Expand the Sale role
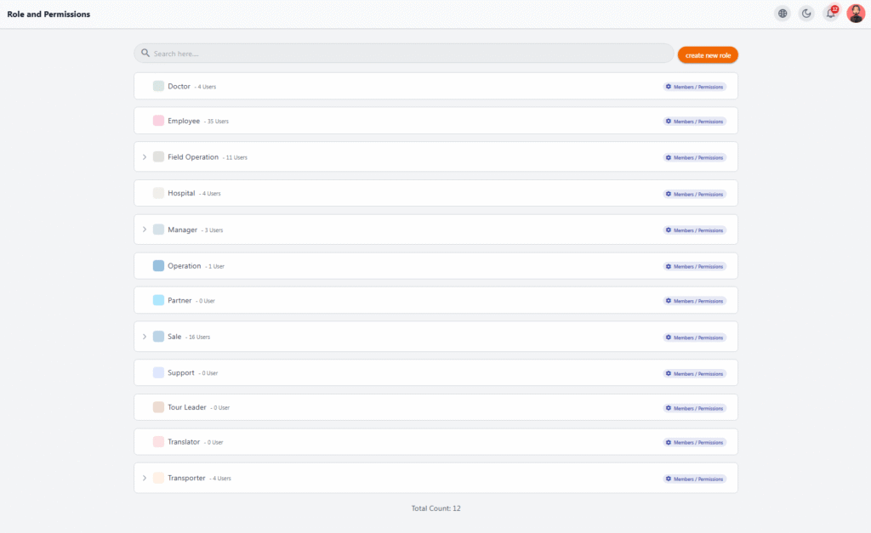Viewport: 871px width, 533px height. point(145,337)
